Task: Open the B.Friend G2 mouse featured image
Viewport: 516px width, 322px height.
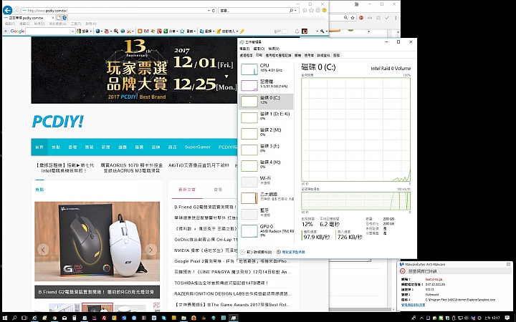Action: pyautogui.click(x=97, y=242)
